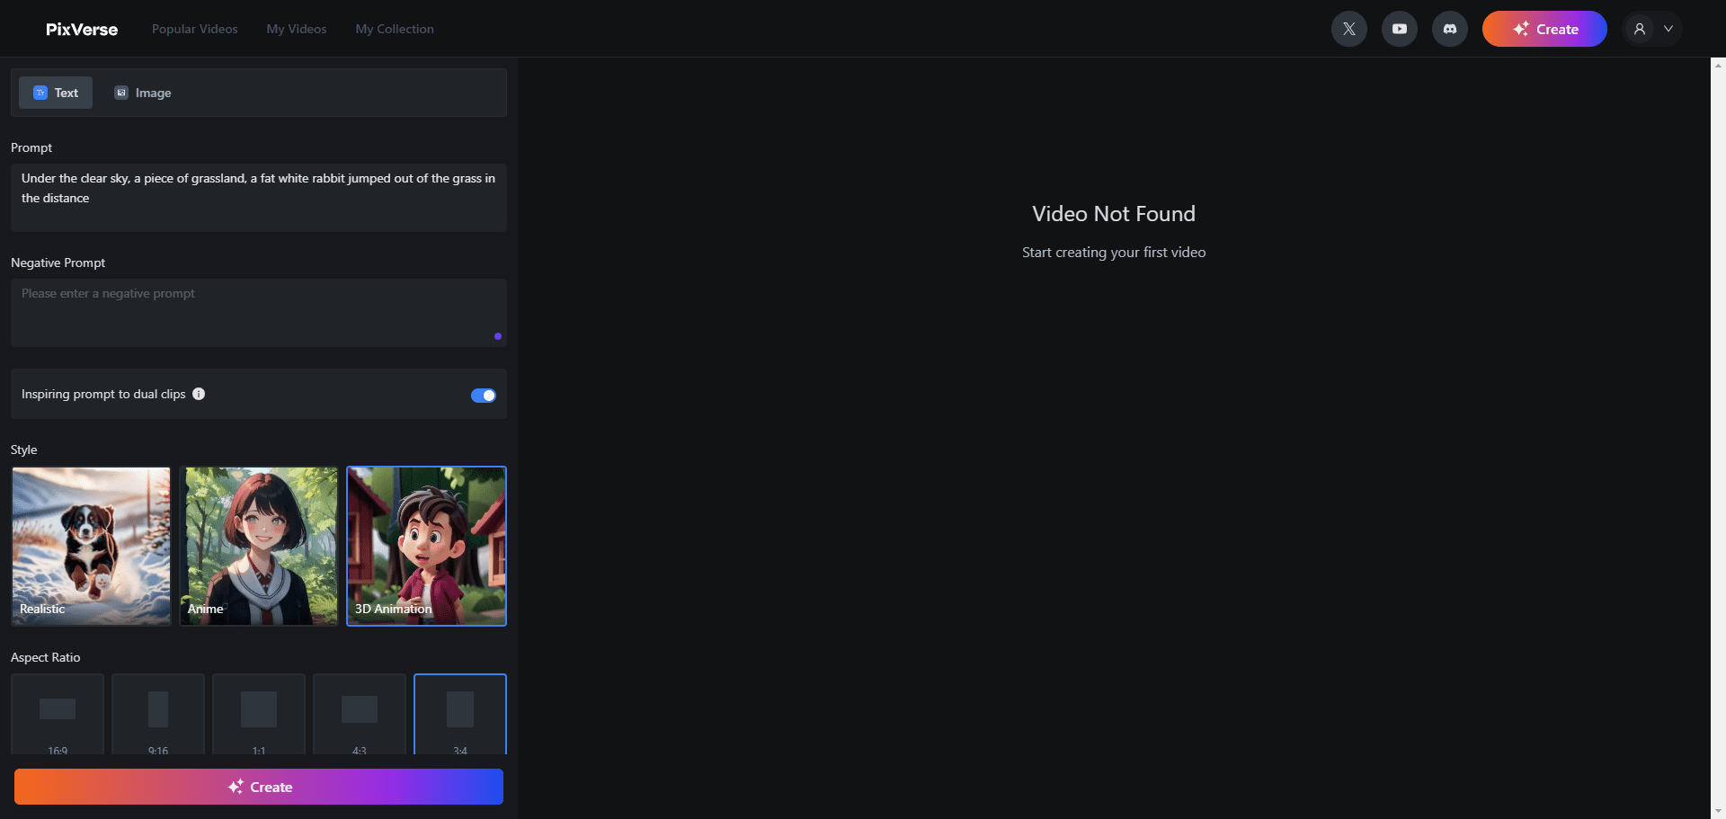Switch to the Text tab
This screenshot has height=819, width=1726.
(x=56, y=93)
